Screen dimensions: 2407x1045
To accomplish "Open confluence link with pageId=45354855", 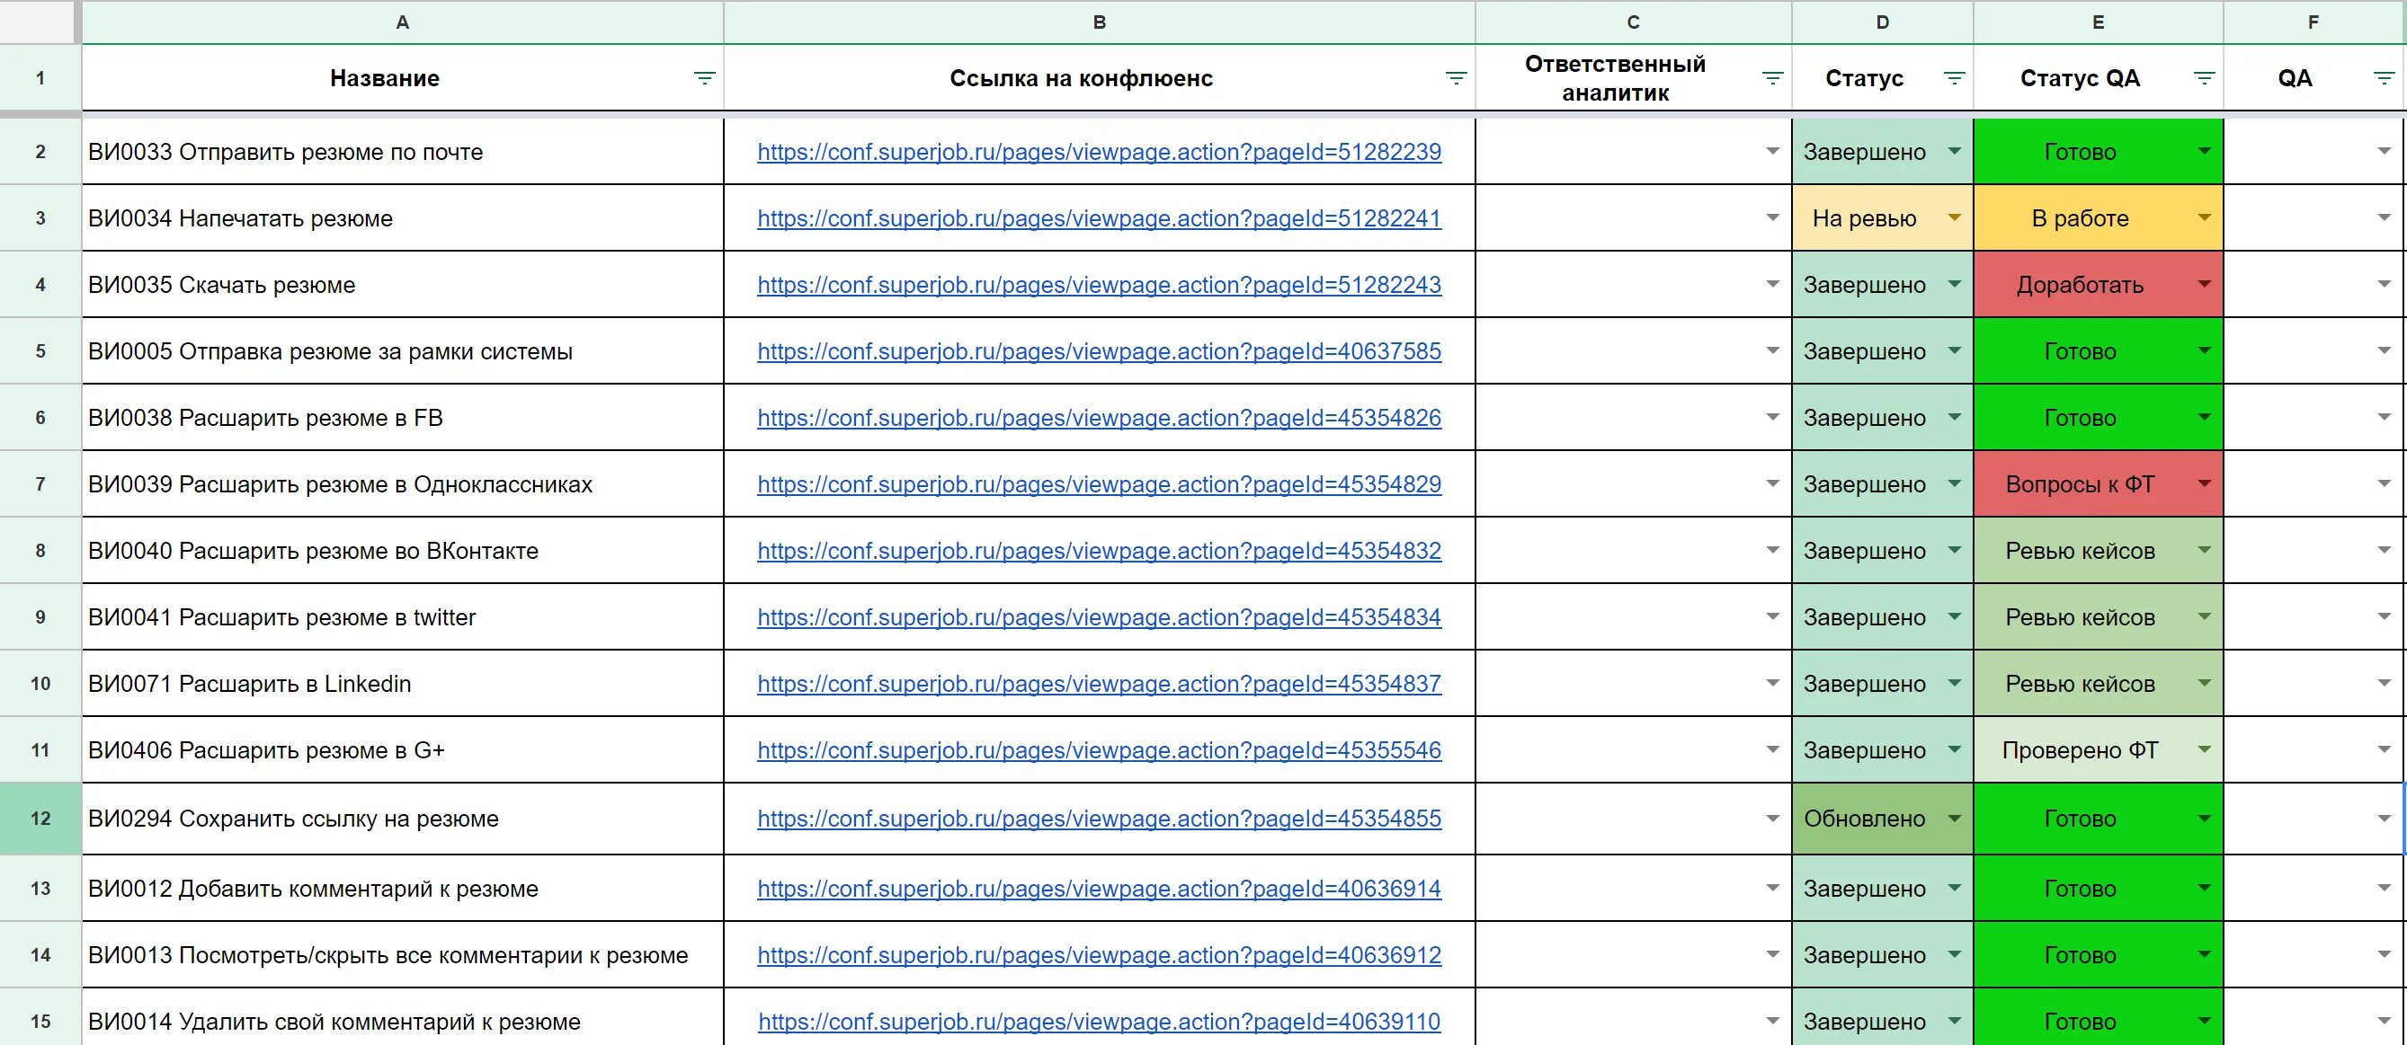I will coord(1099,819).
